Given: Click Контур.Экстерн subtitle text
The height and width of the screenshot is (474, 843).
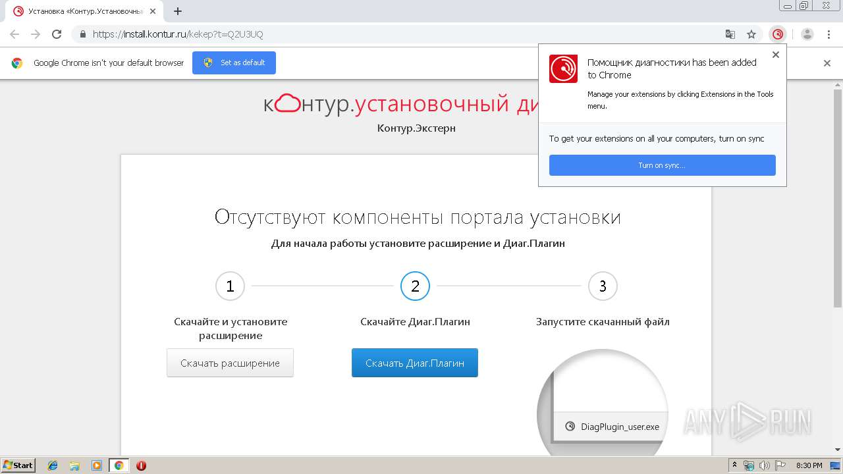Looking at the screenshot, I should [x=416, y=128].
